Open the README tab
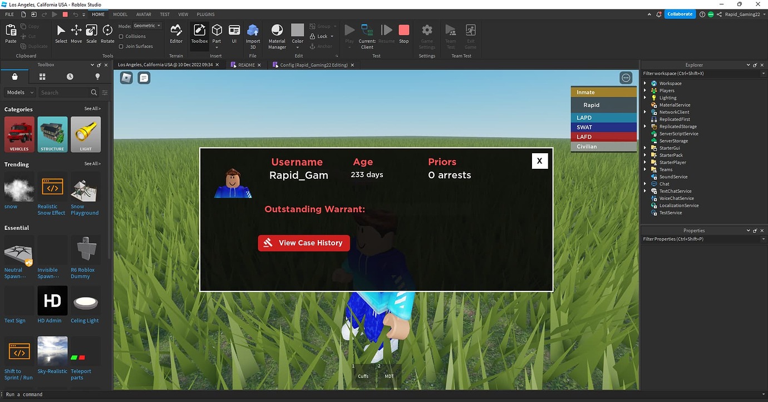Viewport: 768px width, 402px height. click(x=245, y=64)
